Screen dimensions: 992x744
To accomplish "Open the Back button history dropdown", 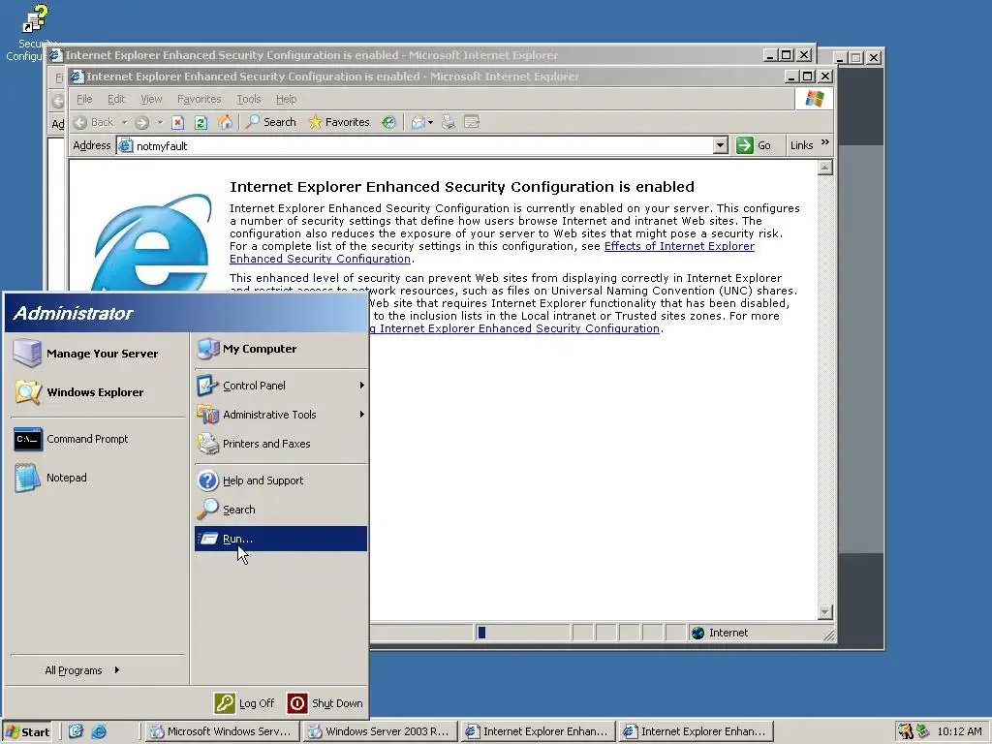I will (x=125, y=122).
